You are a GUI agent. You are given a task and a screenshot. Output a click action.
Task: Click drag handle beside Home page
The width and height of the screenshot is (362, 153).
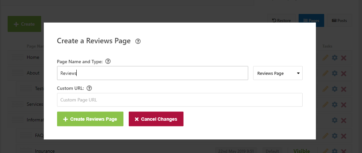pyautogui.click(x=18, y=57)
